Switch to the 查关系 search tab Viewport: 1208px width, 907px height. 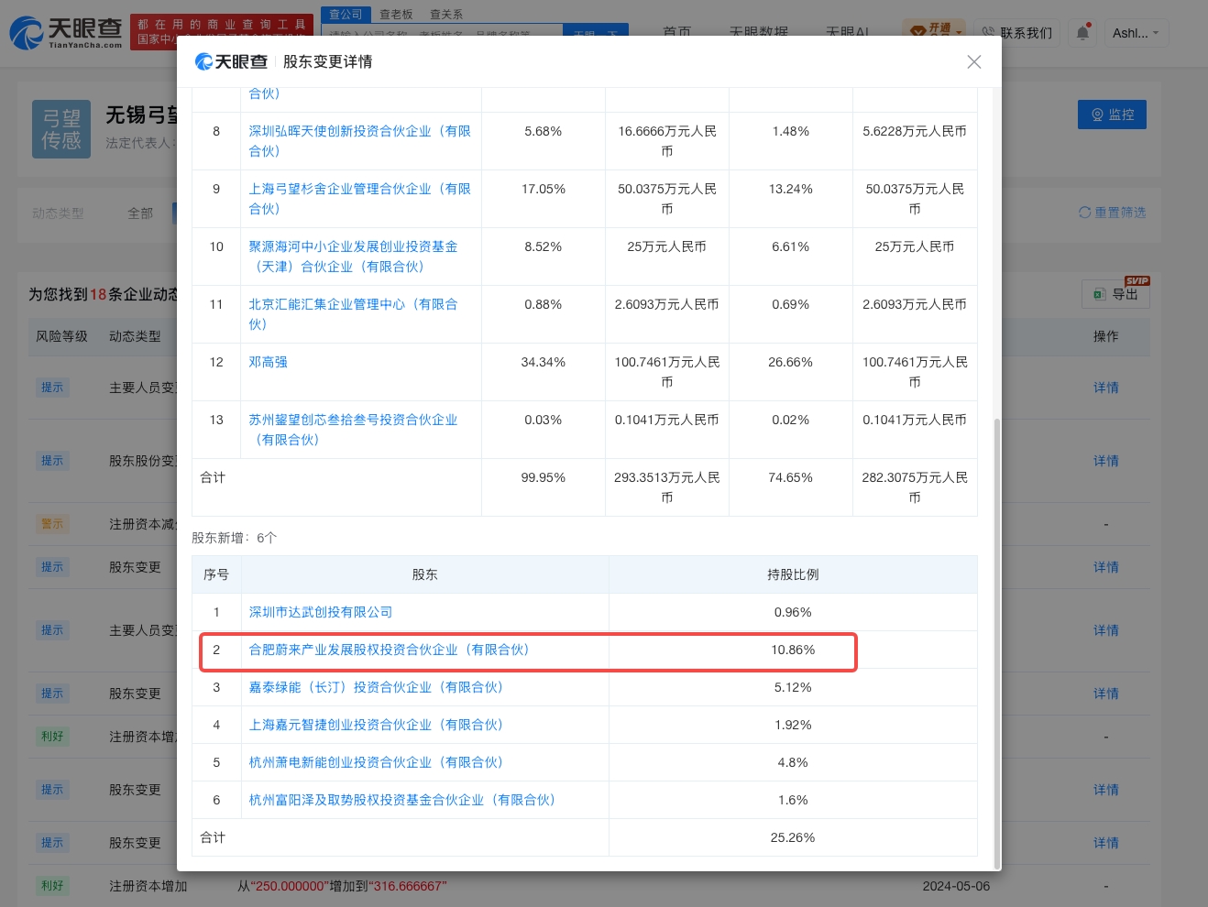click(x=446, y=15)
